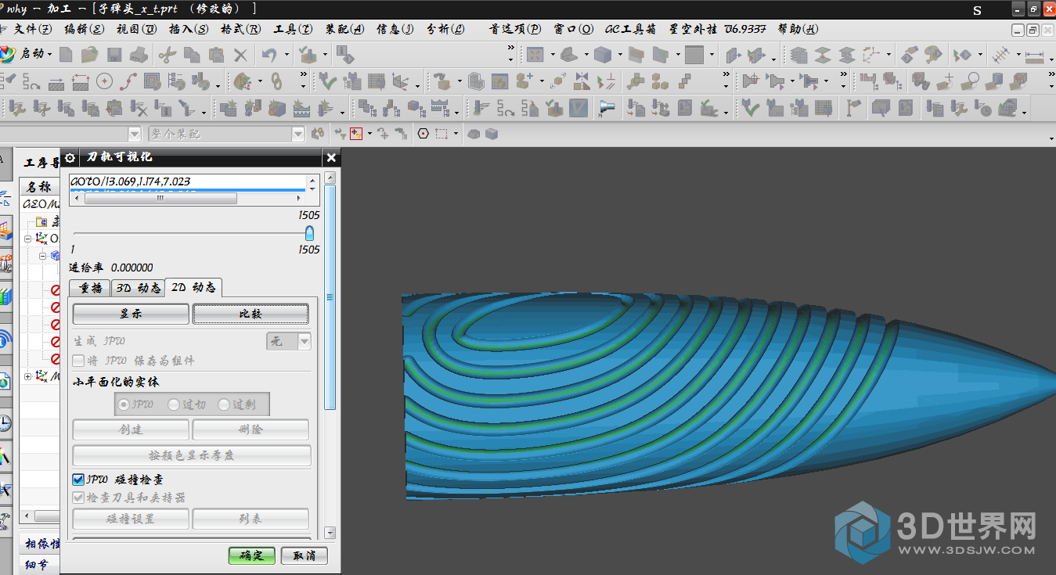Click the dialog vertical scrollbar thumb
Viewport: 1056px width, 575px height.
(x=330, y=297)
